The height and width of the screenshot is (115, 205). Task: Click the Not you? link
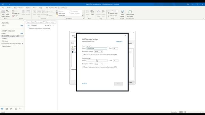pyautogui.click(x=119, y=42)
